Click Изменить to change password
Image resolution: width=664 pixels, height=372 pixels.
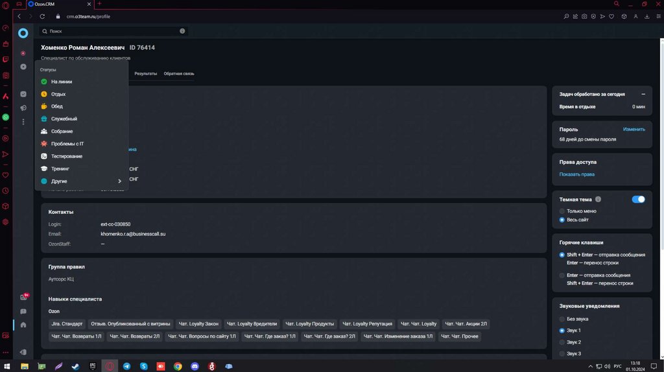[634, 129]
